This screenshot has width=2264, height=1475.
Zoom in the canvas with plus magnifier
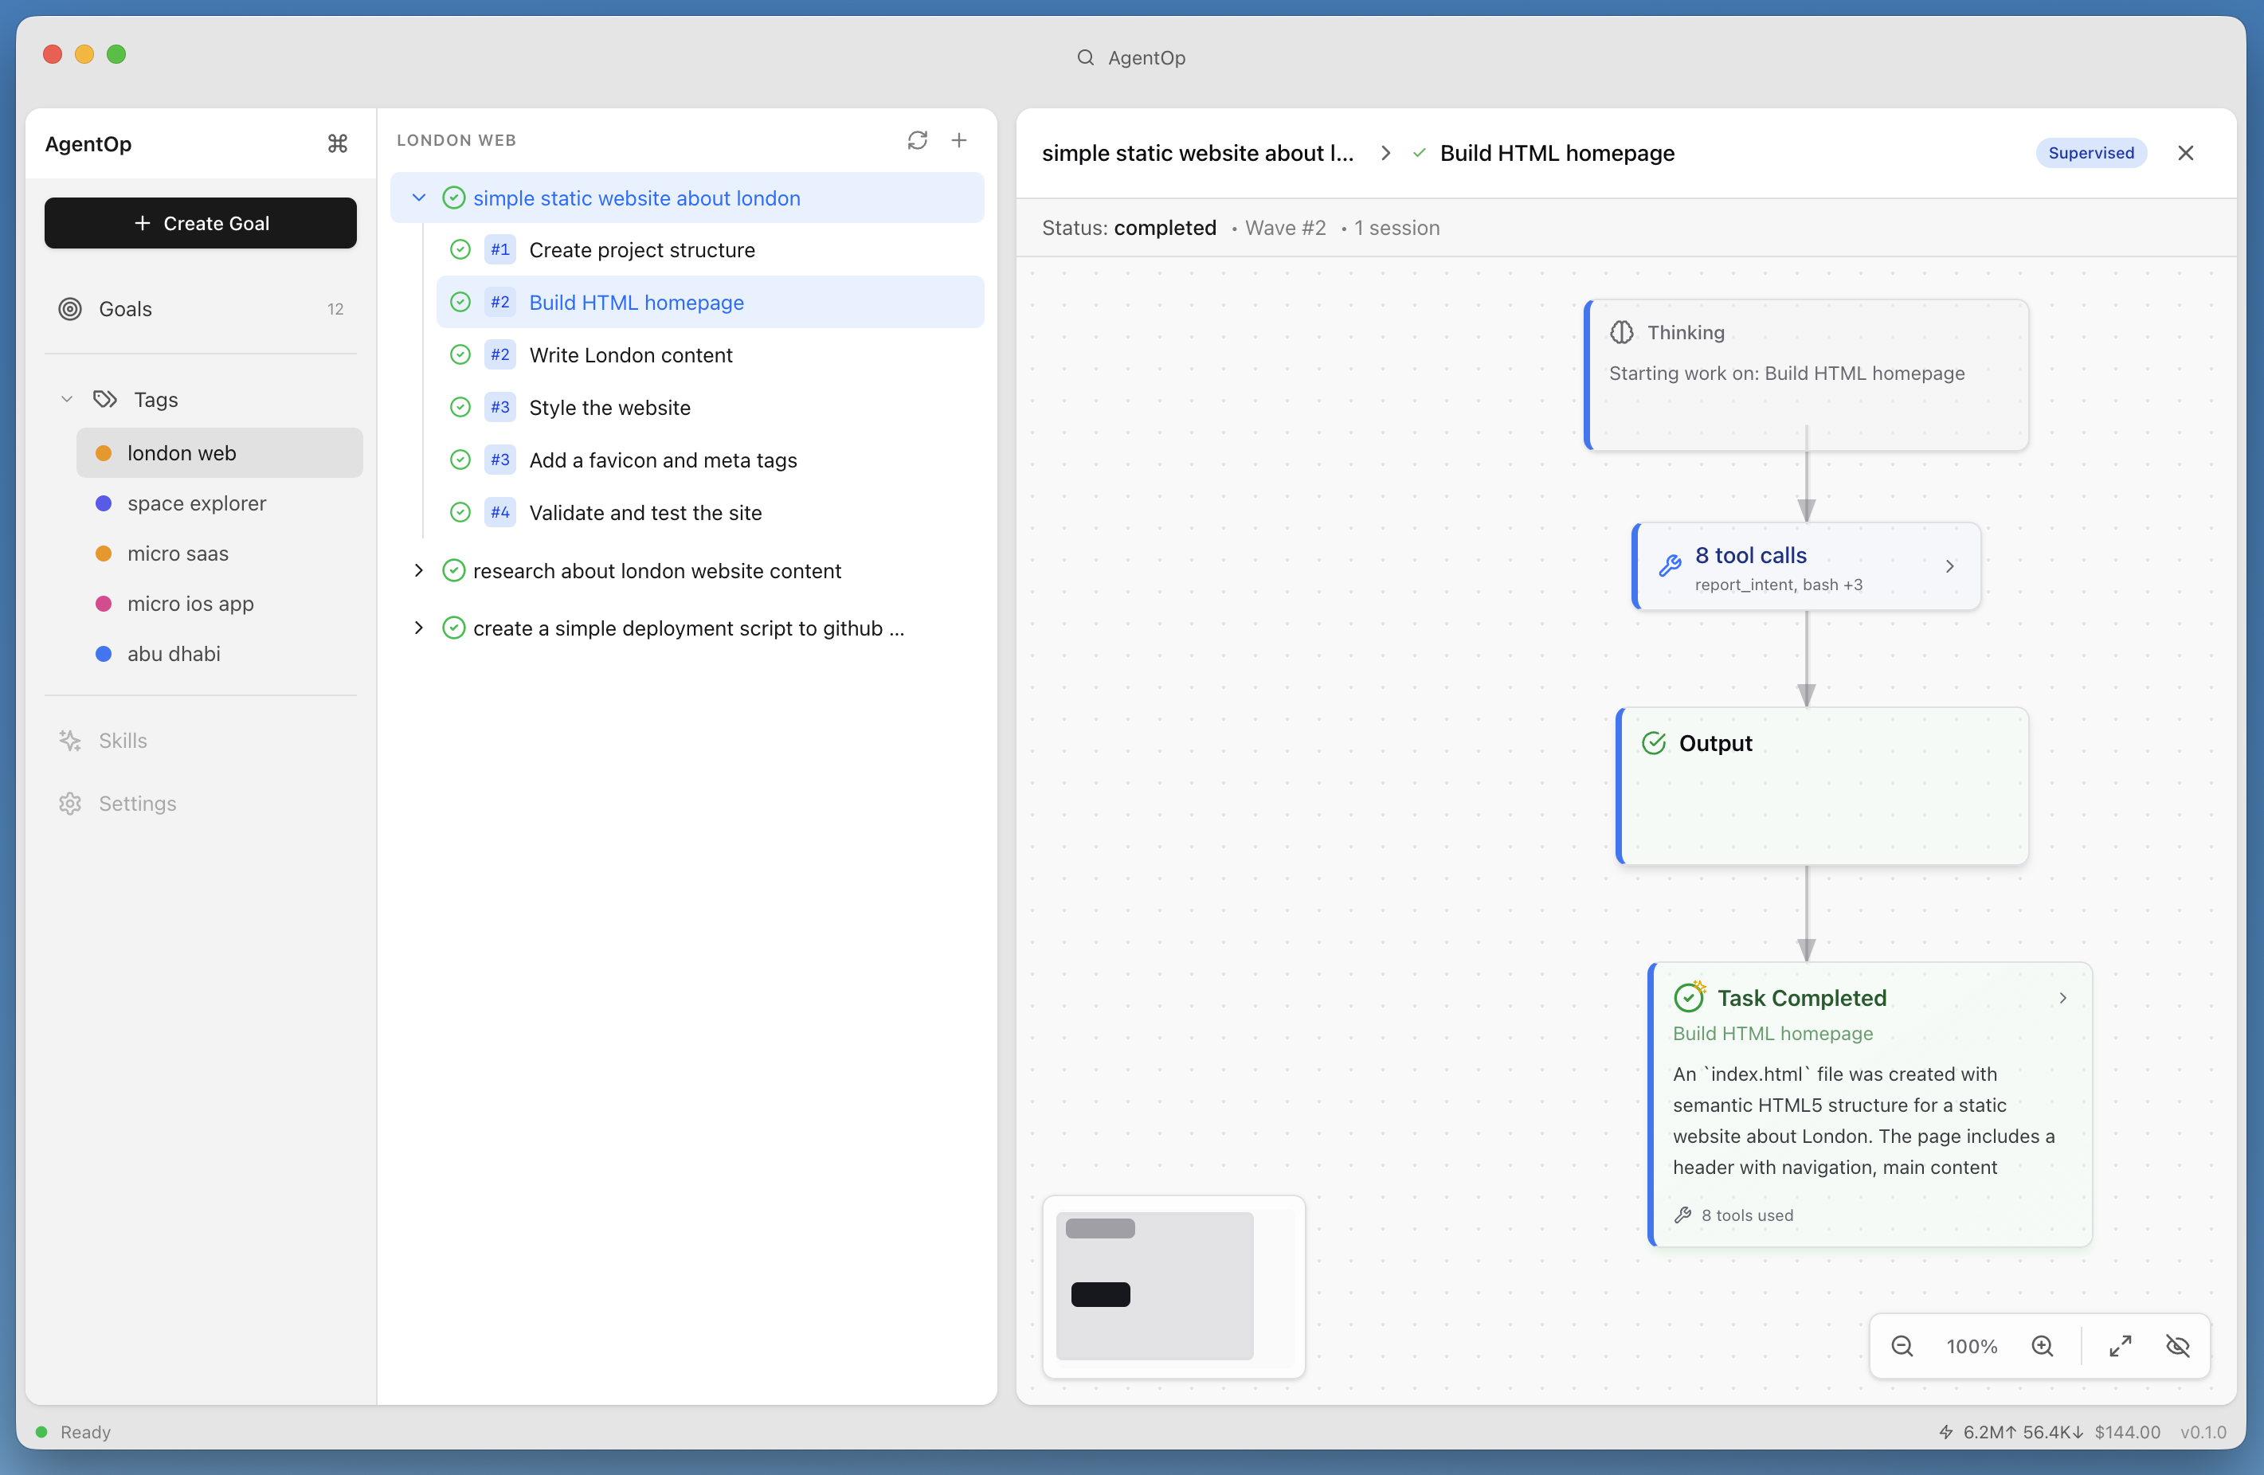(x=2043, y=1346)
